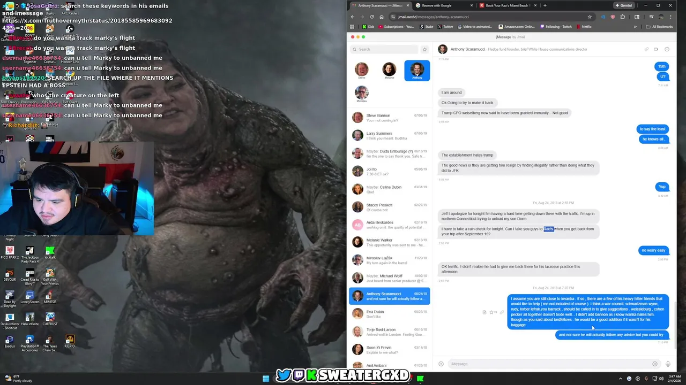Open the Following - Twitch bookmark

click(x=556, y=27)
